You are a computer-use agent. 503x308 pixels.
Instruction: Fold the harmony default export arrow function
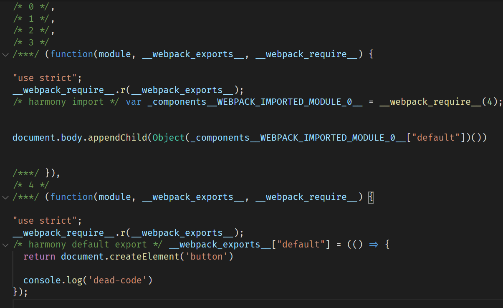pos(5,245)
